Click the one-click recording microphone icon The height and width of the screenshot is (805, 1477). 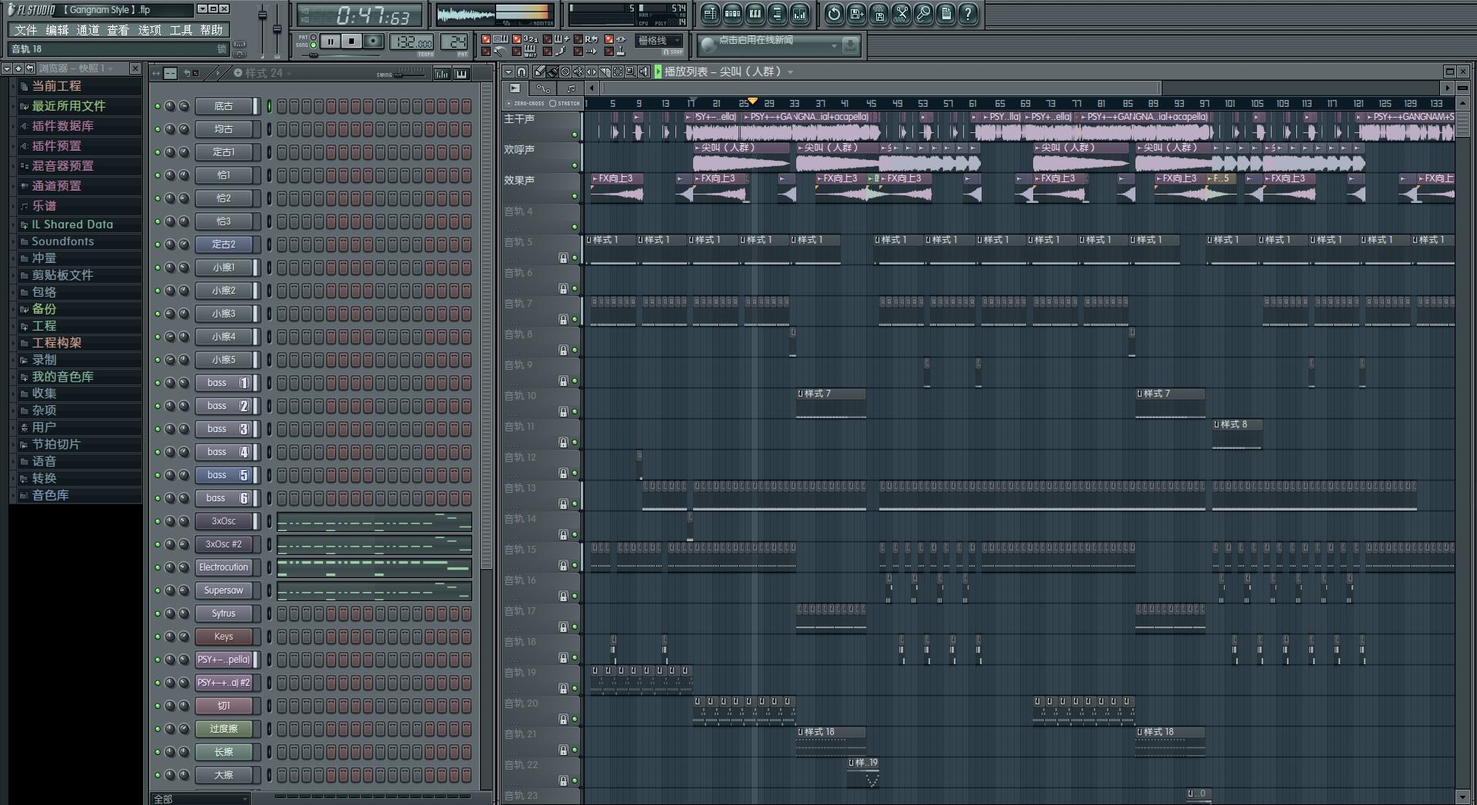pos(923,14)
